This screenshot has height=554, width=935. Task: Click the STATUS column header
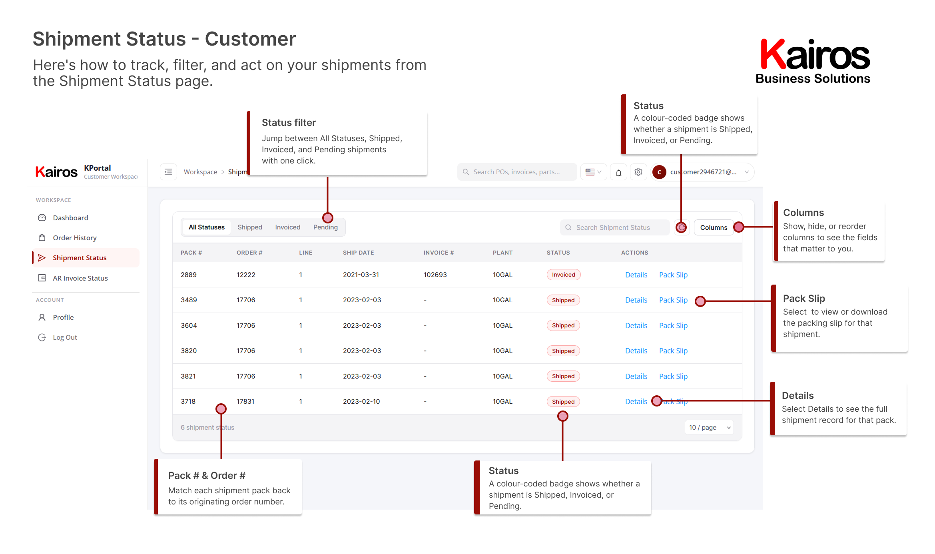[558, 253]
